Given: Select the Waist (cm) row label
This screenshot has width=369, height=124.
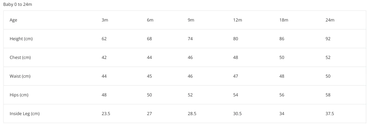Looking at the screenshot, I should pos(20,76).
